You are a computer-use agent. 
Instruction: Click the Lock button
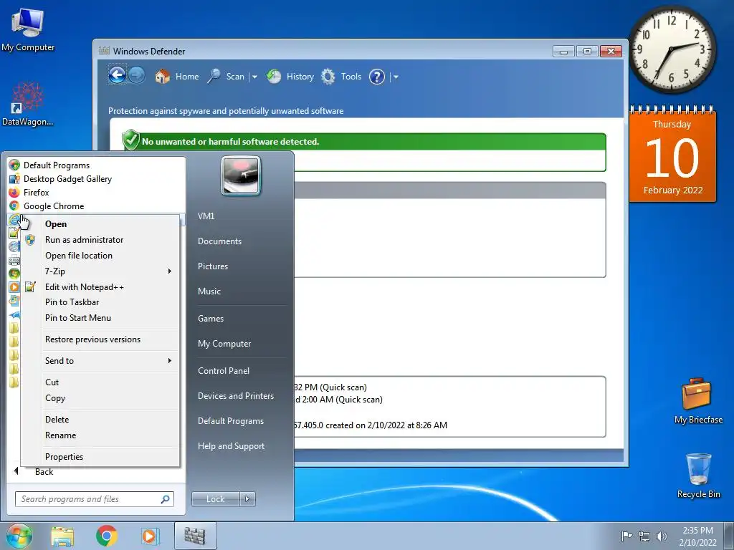click(x=215, y=499)
